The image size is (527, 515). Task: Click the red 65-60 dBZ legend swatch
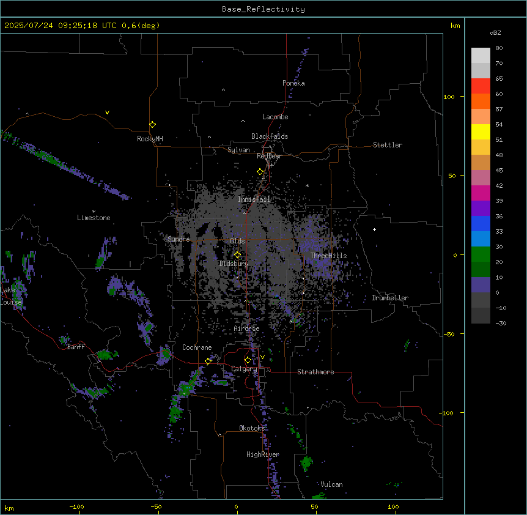coord(481,86)
